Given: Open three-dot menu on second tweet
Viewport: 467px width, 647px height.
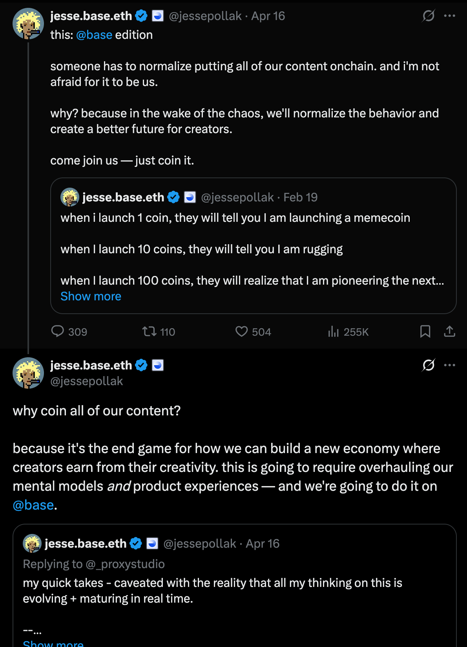Looking at the screenshot, I should pos(449,365).
